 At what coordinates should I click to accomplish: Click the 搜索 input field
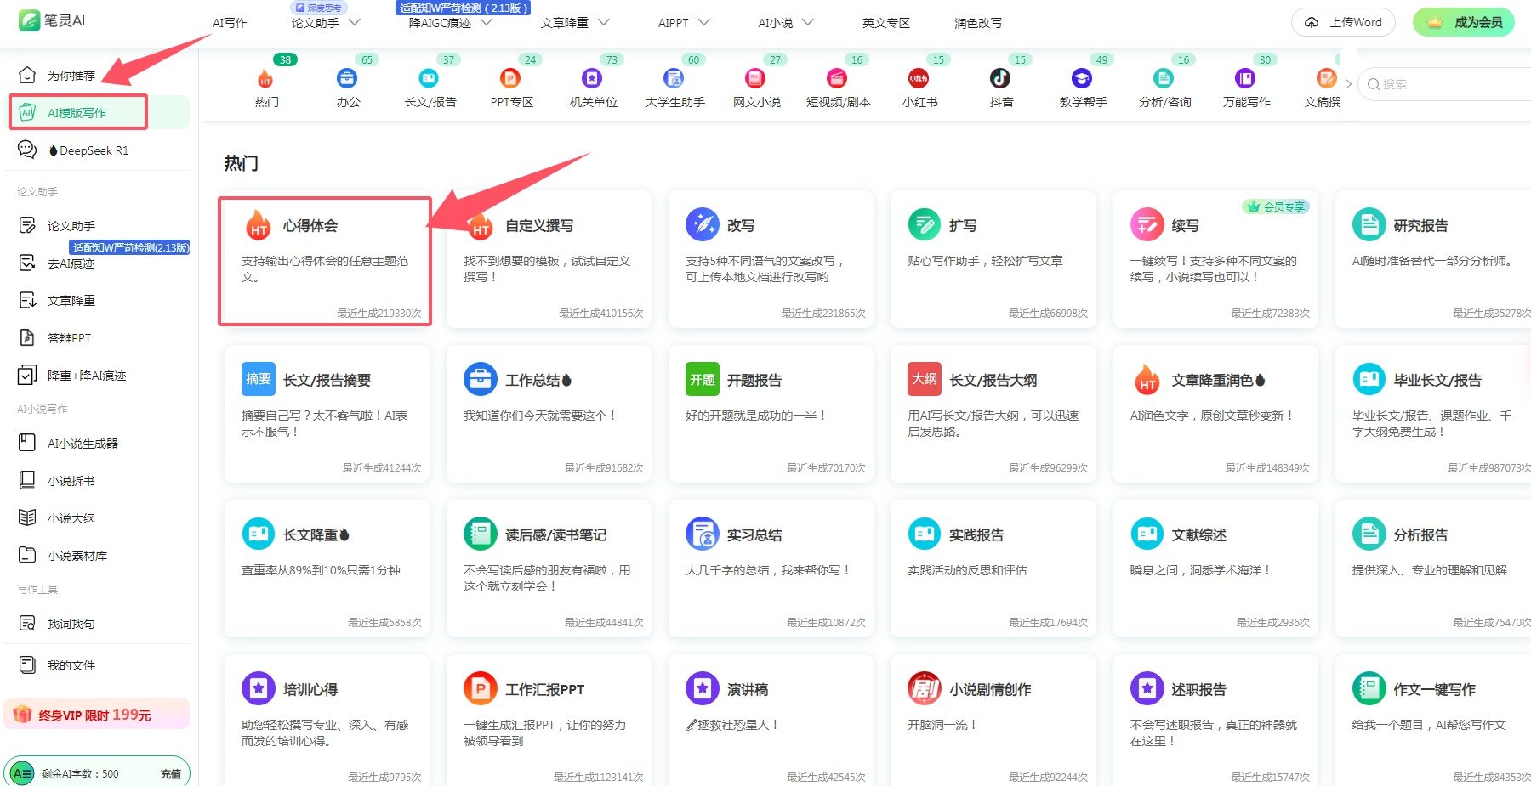(x=1446, y=84)
